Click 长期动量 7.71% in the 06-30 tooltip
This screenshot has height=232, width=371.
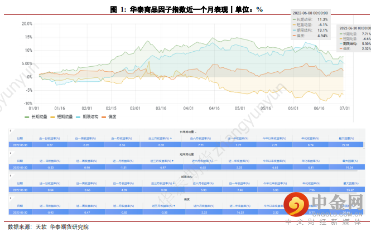tap(355, 34)
